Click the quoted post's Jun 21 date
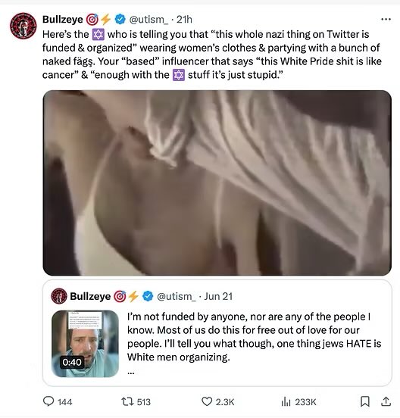 click(x=218, y=296)
